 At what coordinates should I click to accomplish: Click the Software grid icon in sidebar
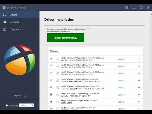[5, 22]
